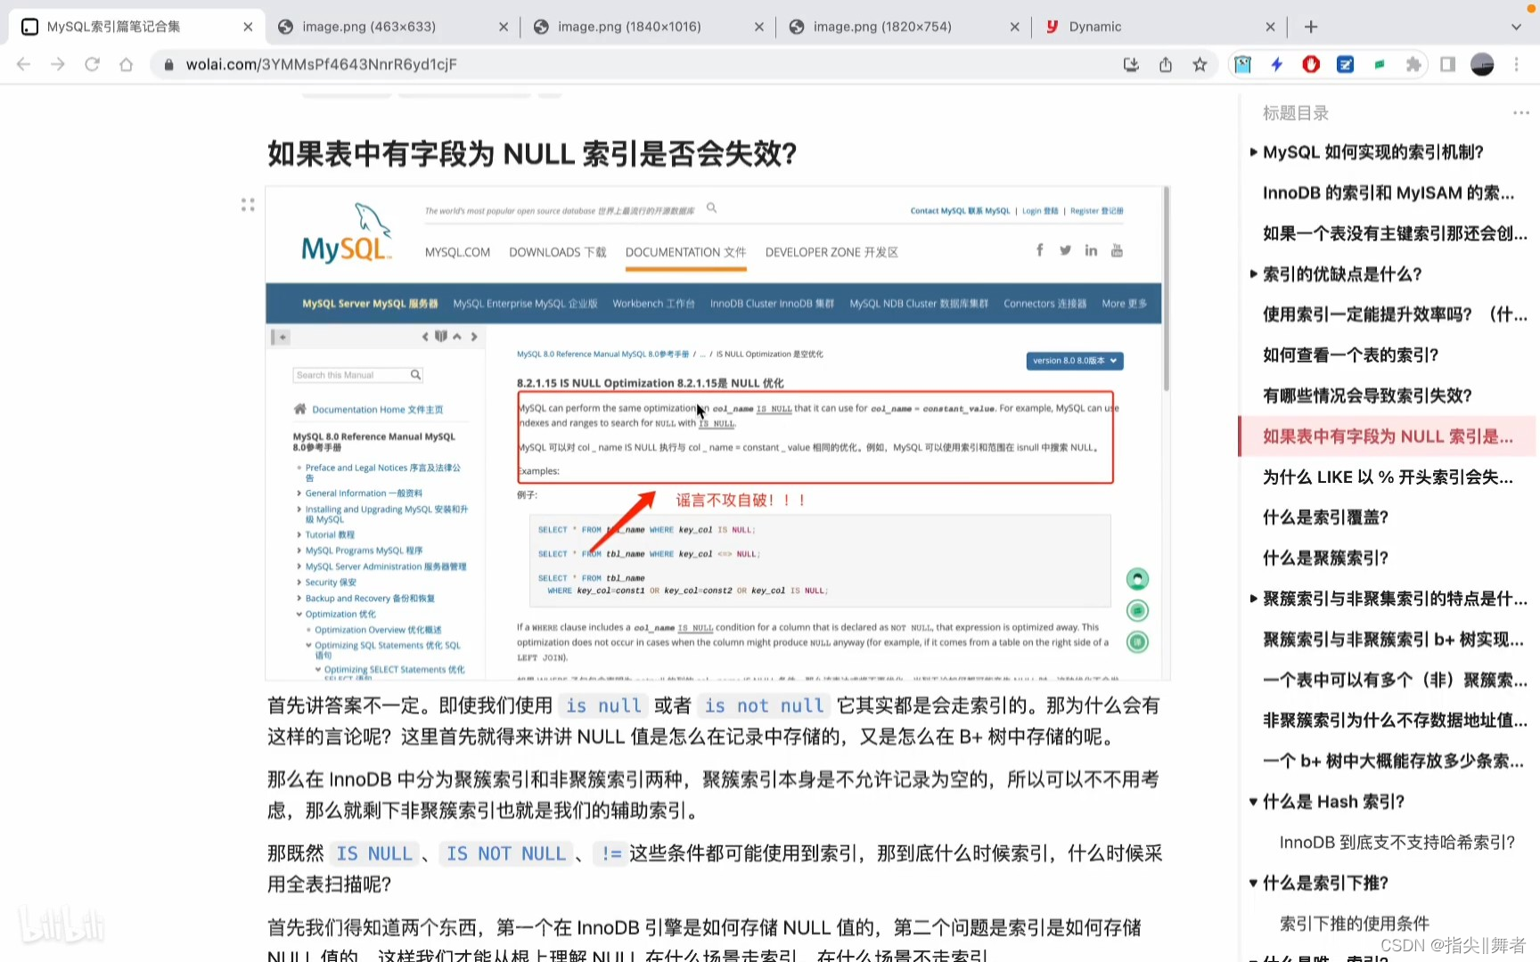Jump to 'InnoDB 的索引和 MyISAM 的索...' heading

coord(1388,193)
